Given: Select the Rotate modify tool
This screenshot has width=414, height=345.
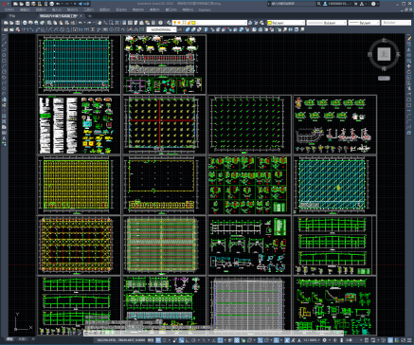Looking at the screenshot, I should 409,72.
